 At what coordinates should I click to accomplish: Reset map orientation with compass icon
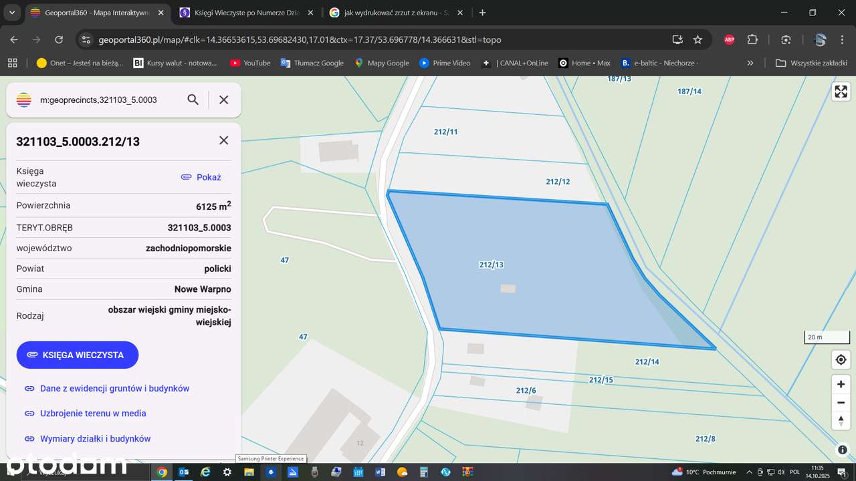[x=841, y=420]
